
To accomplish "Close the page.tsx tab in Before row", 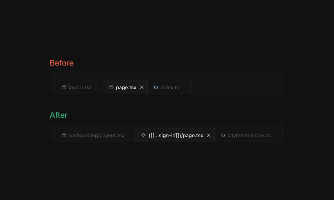I will tap(142, 87).
